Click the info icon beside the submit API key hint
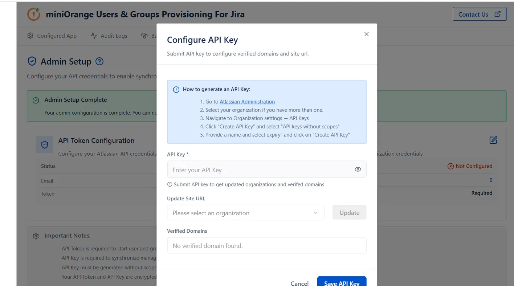This screenshot has height=286, width=514. click(170, 184)
